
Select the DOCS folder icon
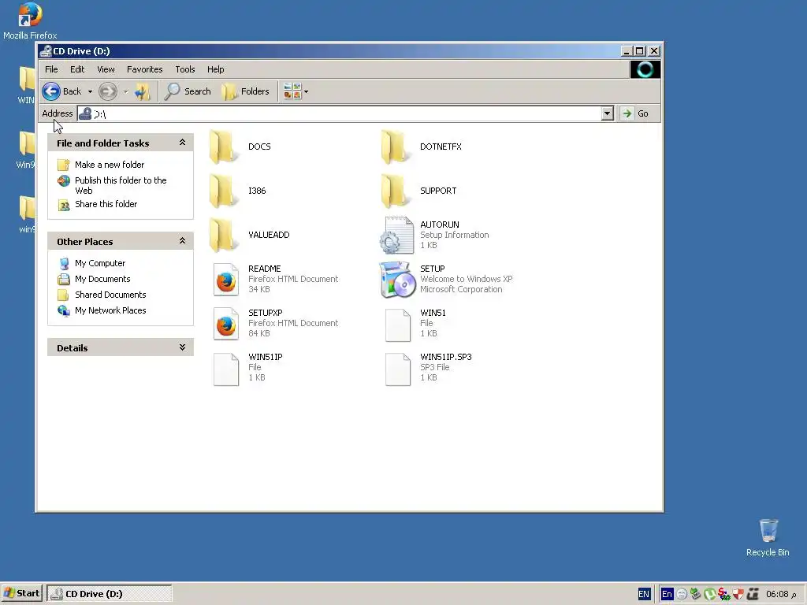coord(224,147)
